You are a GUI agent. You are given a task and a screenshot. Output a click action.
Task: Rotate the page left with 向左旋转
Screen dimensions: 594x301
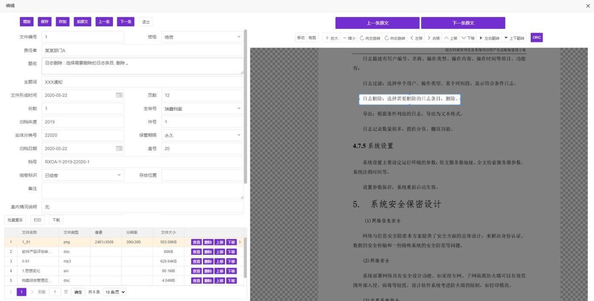pos(369,38)
